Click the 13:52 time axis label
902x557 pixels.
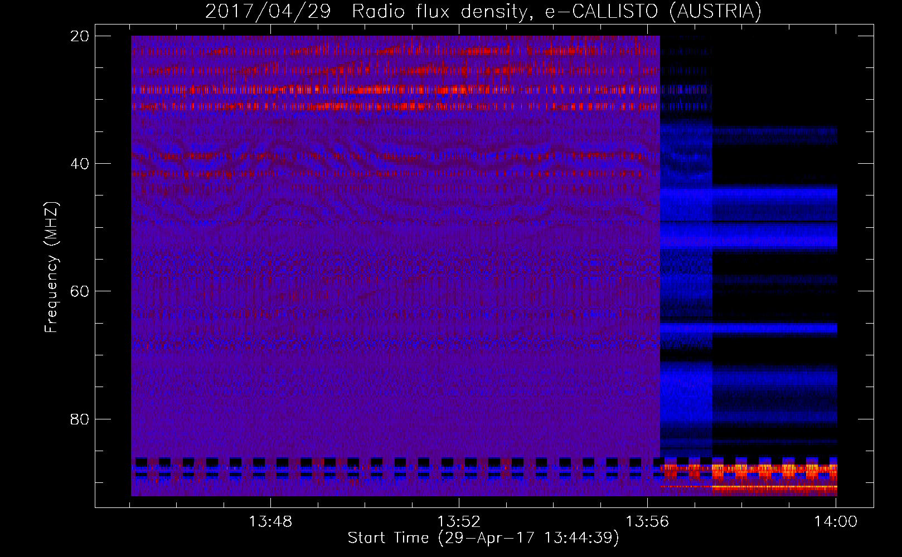coord(459,522)
